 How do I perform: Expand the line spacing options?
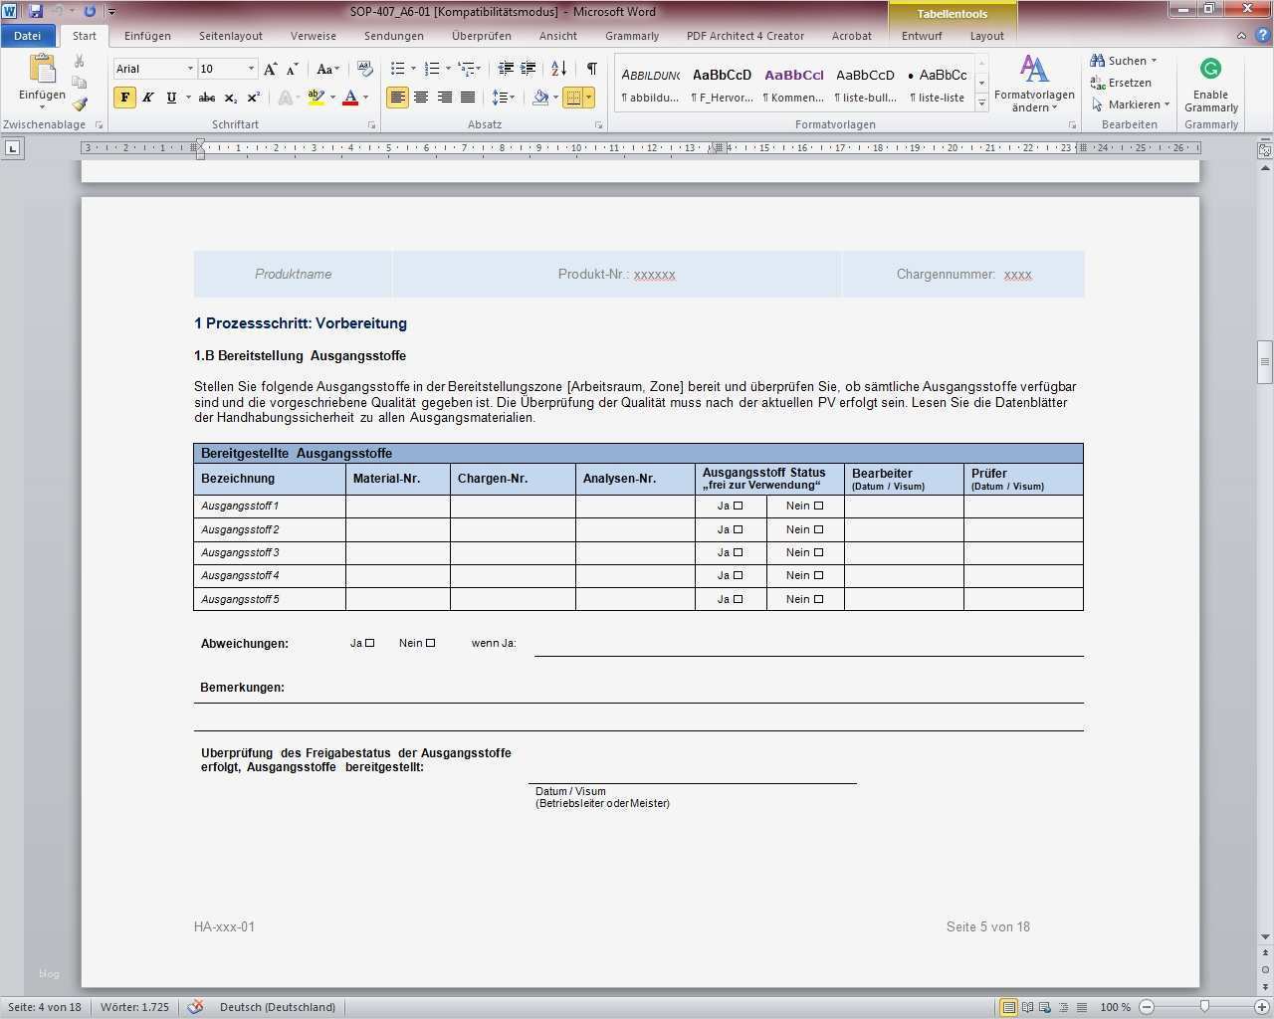pyautogui.click(x=504, y=98)
